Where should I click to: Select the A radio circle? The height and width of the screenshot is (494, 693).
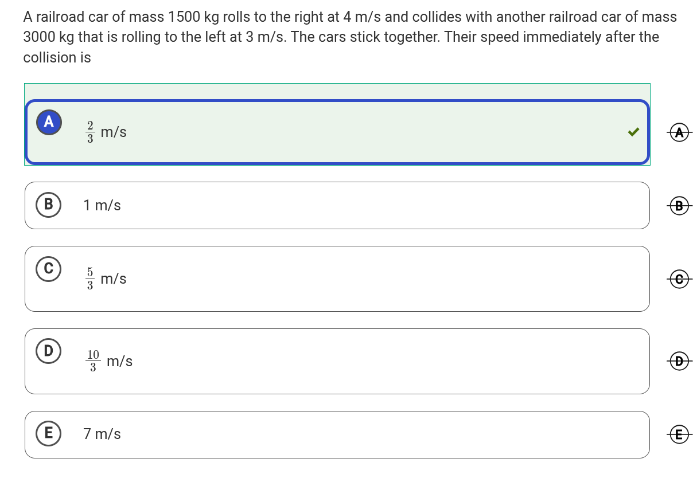click(x=49, y=121)
